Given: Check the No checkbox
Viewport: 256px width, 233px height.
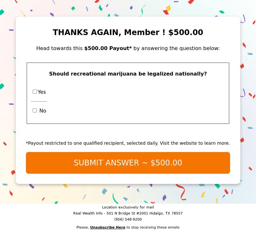Looking at the screenshot, I should (x=35, y=111).
